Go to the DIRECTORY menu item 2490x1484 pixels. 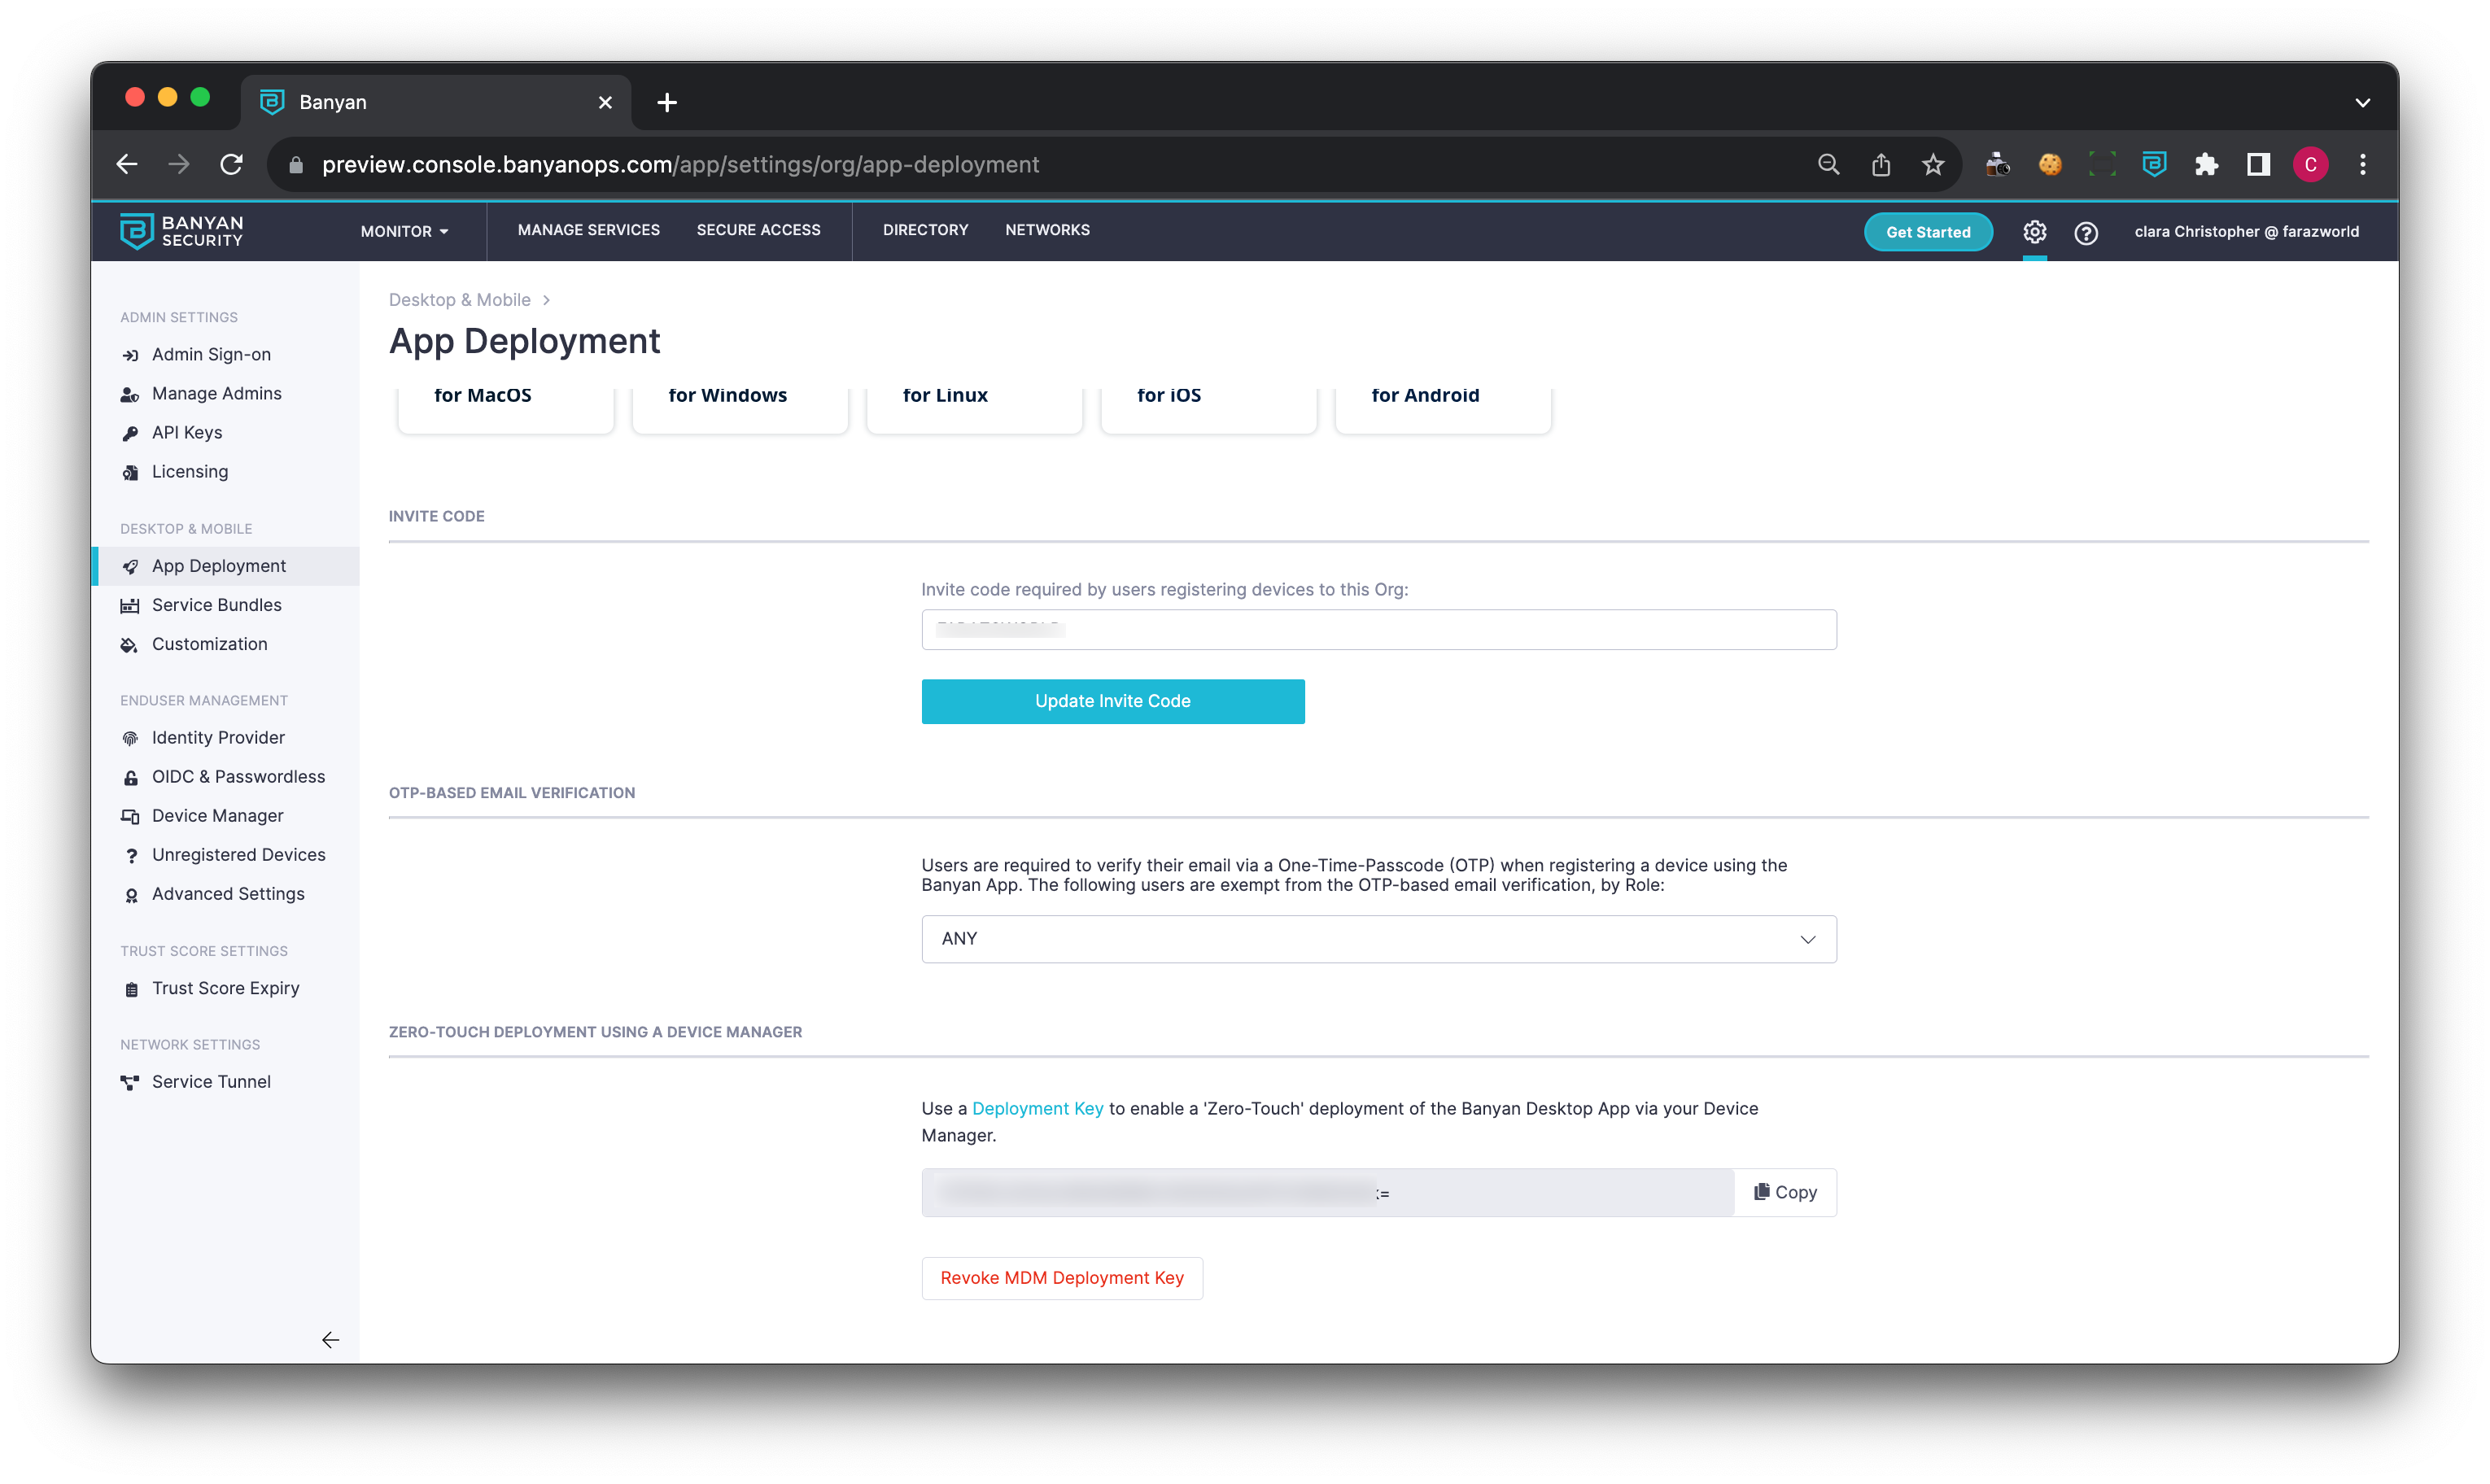click(x=925, y=230)
